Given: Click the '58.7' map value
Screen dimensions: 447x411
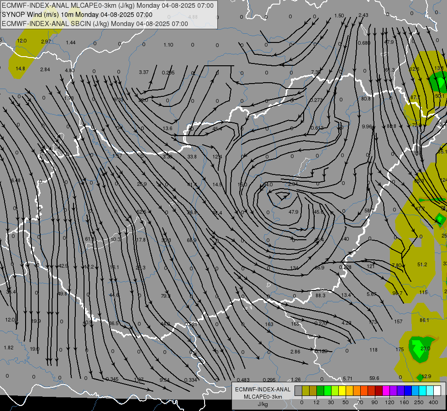Looking at the screenshot, I should pos(369,211).
